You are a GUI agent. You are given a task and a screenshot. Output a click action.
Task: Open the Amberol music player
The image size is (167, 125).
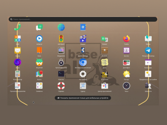coord(39,39)
